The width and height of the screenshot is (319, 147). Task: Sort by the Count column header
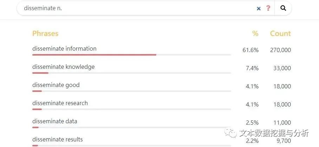click(280, 34)
